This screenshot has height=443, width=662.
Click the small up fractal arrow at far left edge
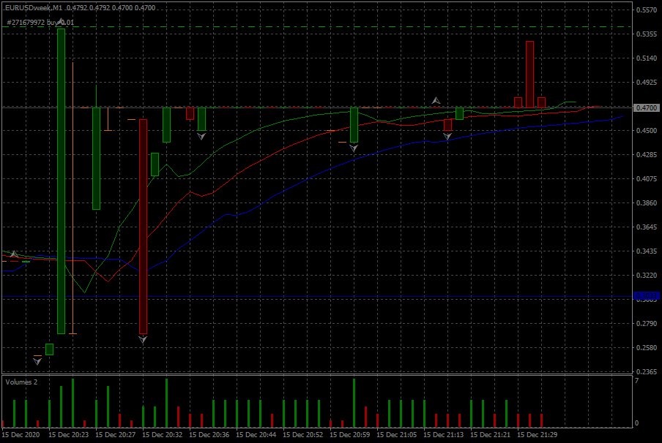(12, 254)
